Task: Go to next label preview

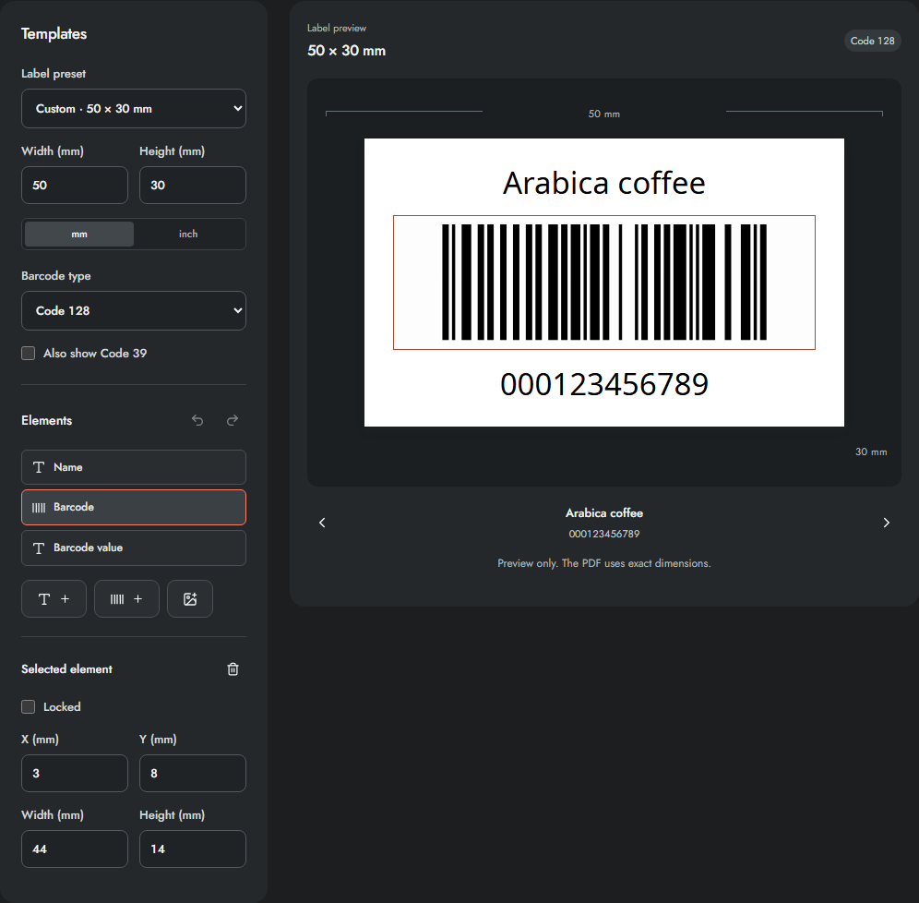Action: (x=886, y=523)
